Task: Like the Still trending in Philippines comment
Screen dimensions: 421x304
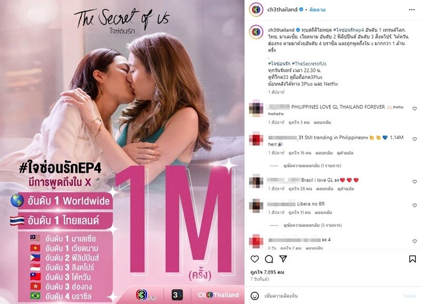Action: tap(415, 139)
